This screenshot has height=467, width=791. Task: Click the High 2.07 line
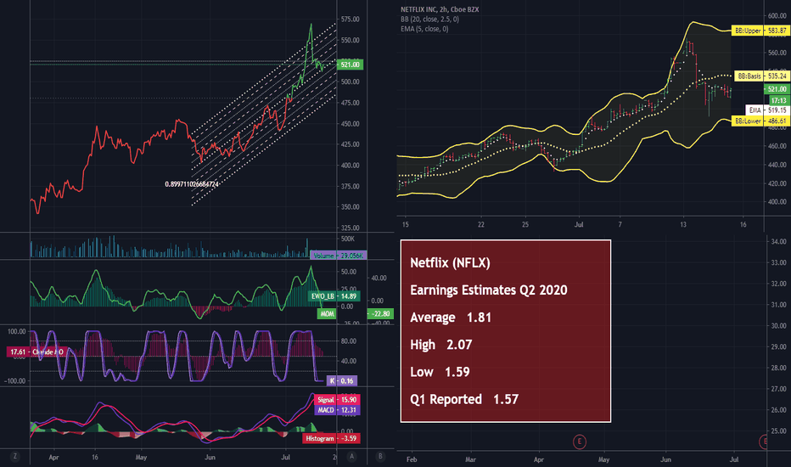point(440,345)
